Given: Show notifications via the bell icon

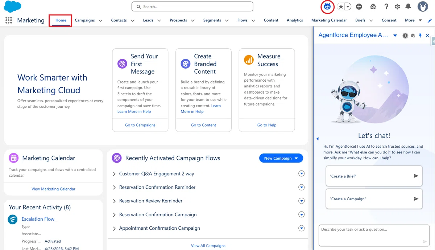Looking at the screenshot, I should [x=408, y=7].
